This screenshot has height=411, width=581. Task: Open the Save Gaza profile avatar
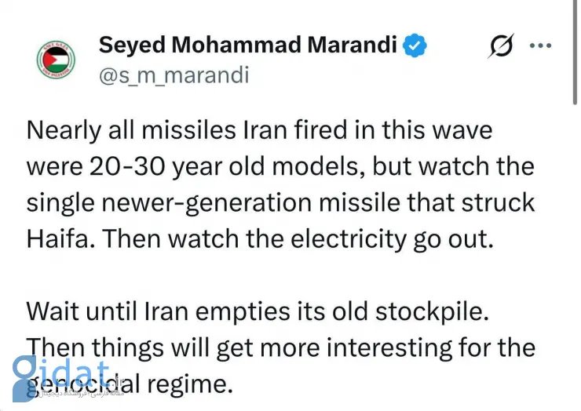point(56,60)
